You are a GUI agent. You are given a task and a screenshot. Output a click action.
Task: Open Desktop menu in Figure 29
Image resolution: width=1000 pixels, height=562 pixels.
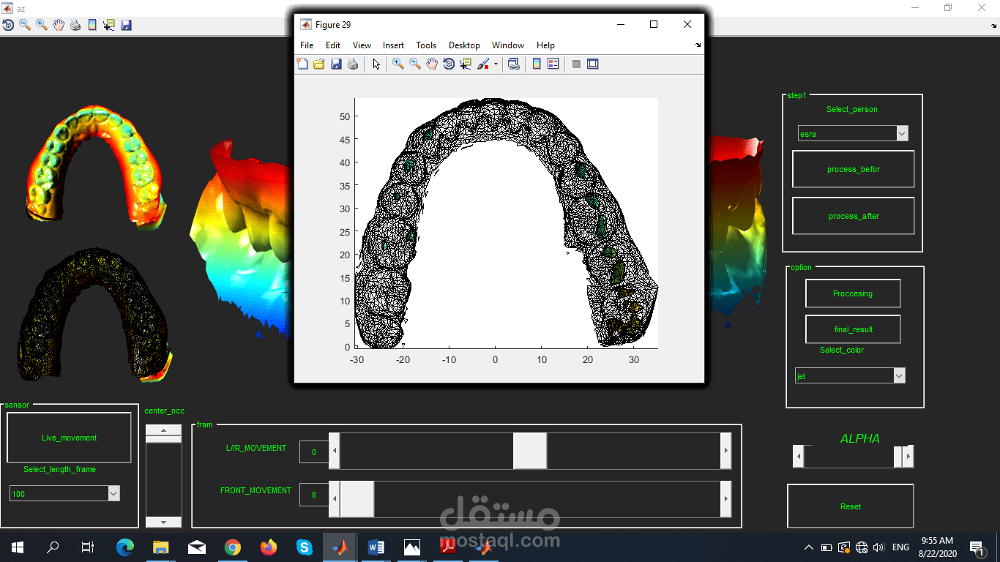464,45
